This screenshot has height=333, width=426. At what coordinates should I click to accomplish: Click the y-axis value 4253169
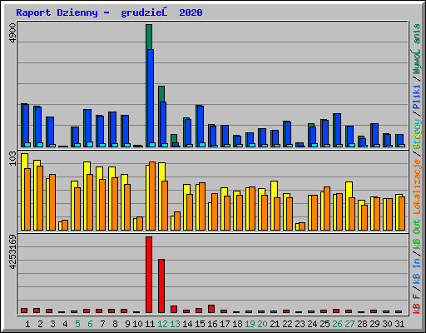point(12,252)
